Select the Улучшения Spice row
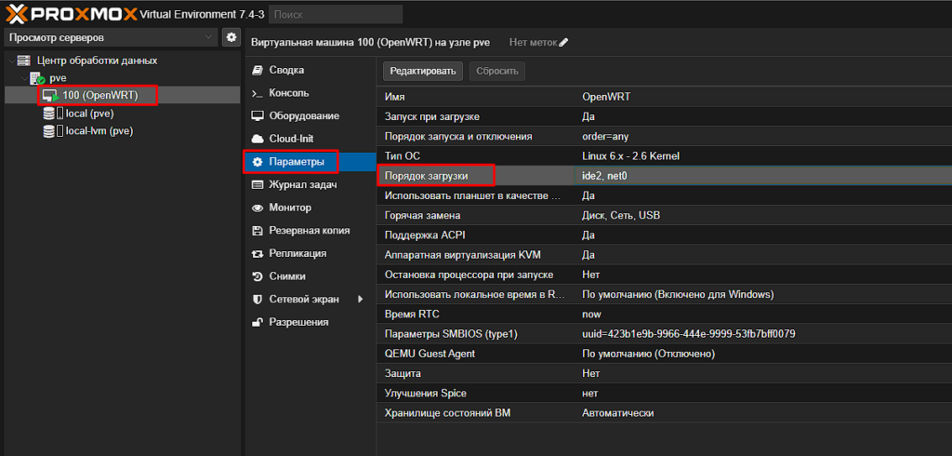Viewport: 952px width, 456px height. [664, 394]
